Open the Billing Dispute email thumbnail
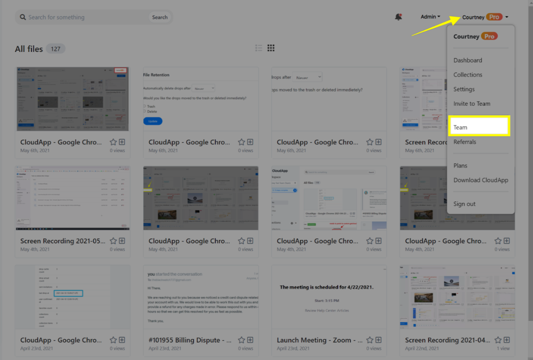 (201, 297)
